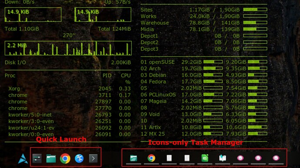300x168 pixels.
Task: Click the Disk I/O activity graph
Action: [x=68, y=48]
